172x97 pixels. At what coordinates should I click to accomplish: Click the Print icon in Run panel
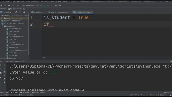coord(4,79)
